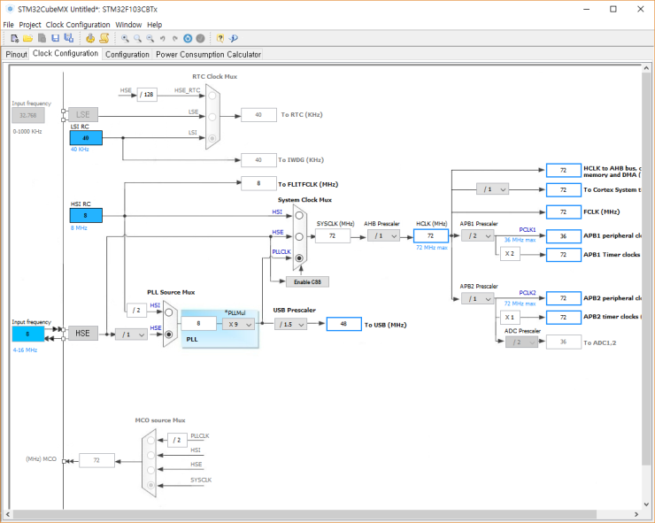This screenshot has height=523, width=655.
Task: Open the Window menu
Action: point(128,25)
